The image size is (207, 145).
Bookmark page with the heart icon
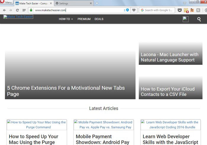click(x=134, y=10)
